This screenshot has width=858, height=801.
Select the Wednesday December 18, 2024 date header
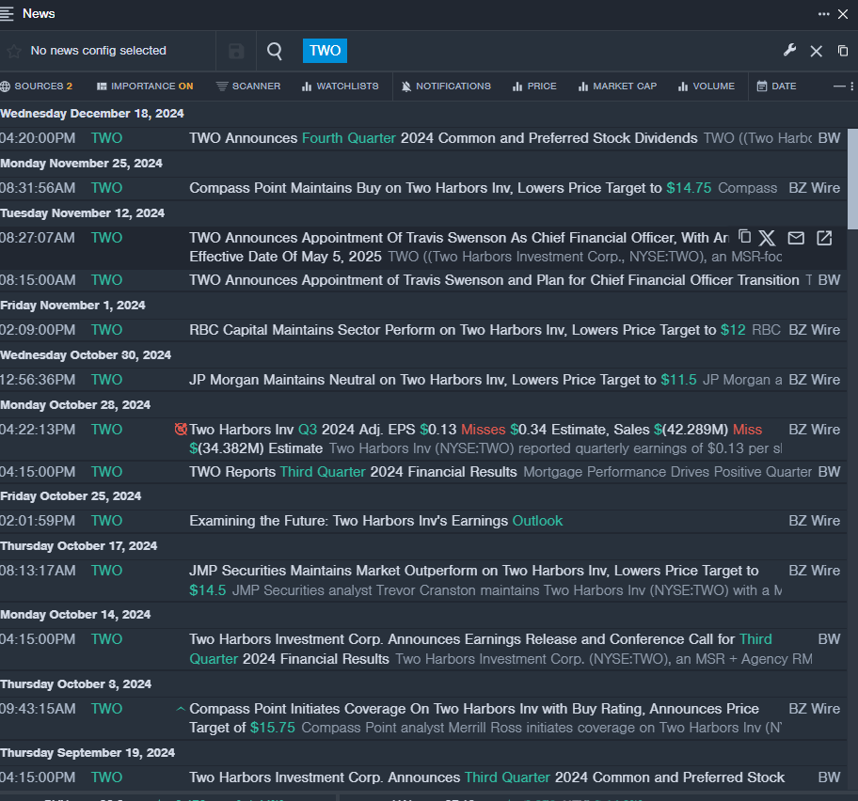[x=92, y=114]
